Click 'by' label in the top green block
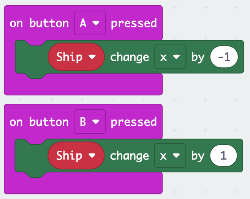250x199 pixels. [x=198, y=57]
